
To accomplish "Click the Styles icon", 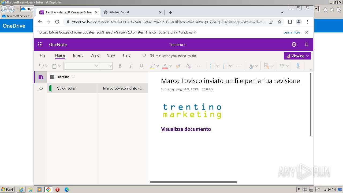I will click(251, 66).
